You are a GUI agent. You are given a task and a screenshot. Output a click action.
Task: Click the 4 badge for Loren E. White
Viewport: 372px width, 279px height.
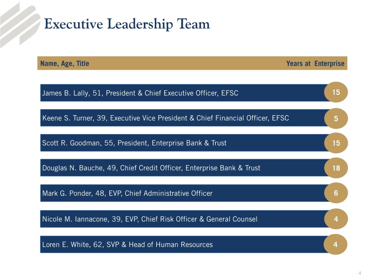[x=336, y=244]
